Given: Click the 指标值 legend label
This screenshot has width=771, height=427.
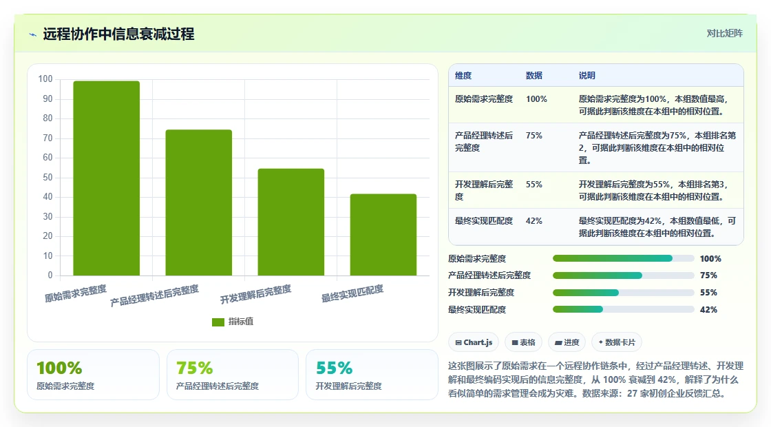Looking at the screenshot, I should click(241, 321).
